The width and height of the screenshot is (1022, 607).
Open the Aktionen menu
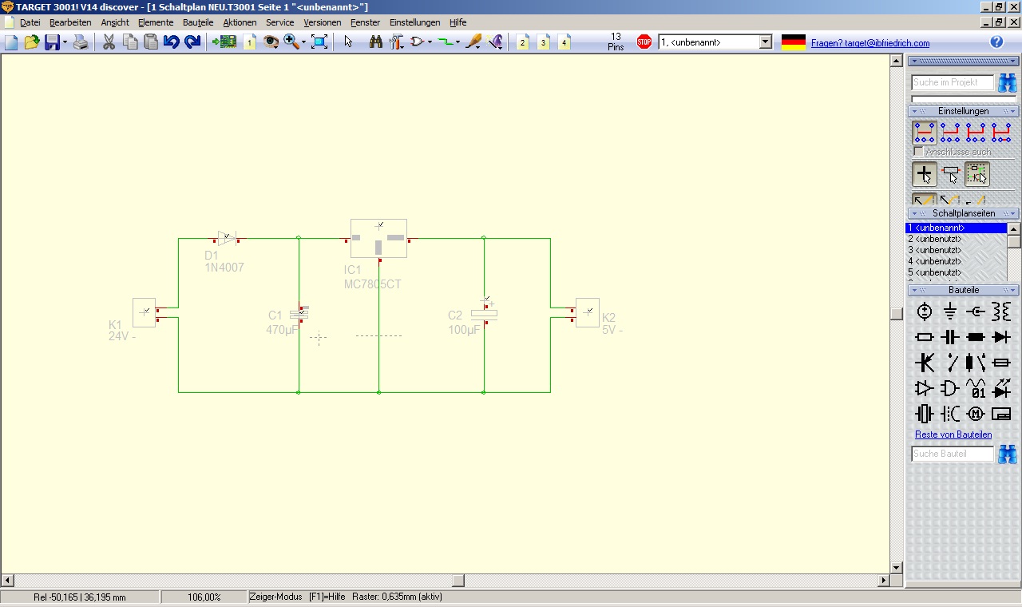pyautogui.click(x=240, y=22)
